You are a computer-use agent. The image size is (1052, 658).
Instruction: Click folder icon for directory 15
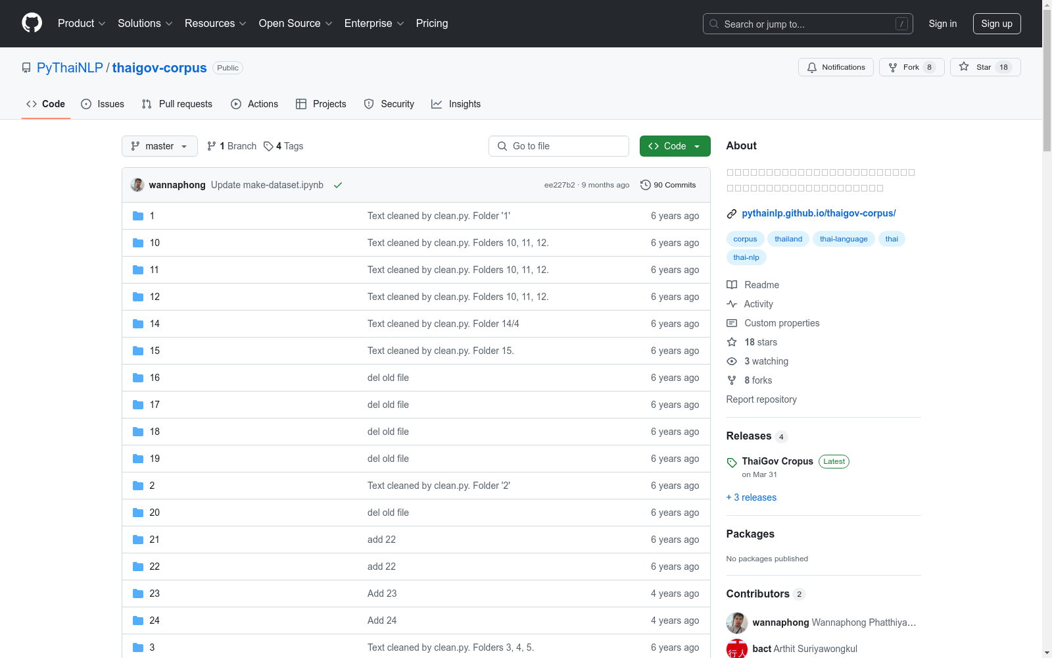click(138, 351)
